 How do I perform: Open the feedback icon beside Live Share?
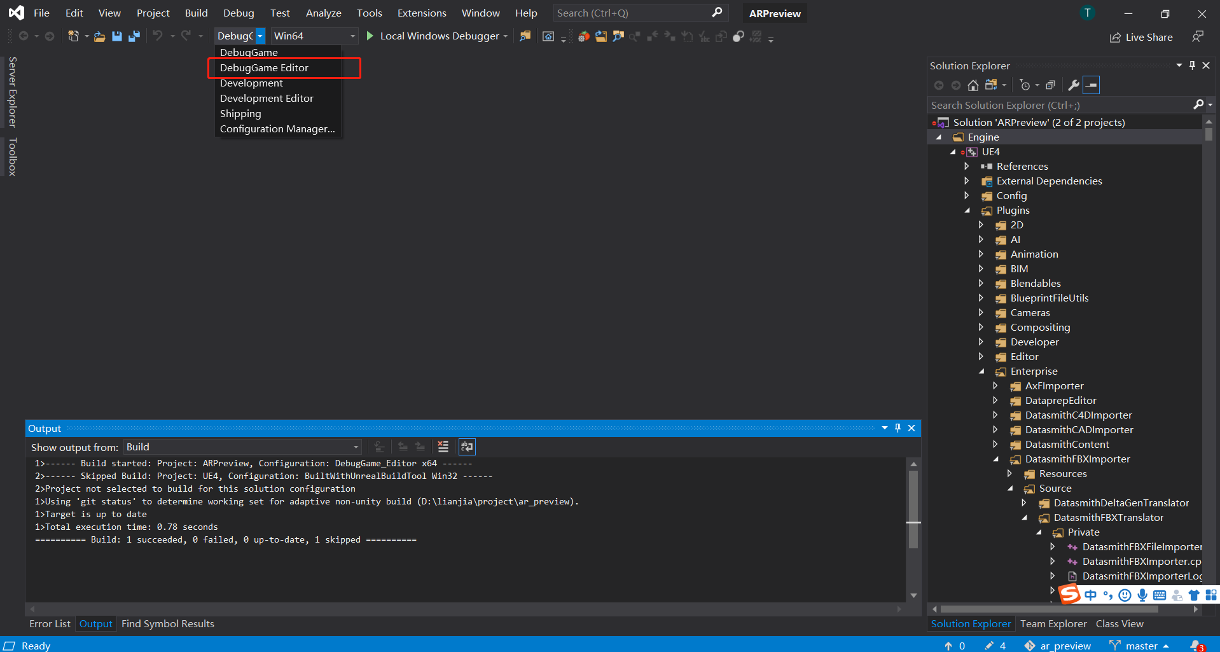coord(1198,37)
